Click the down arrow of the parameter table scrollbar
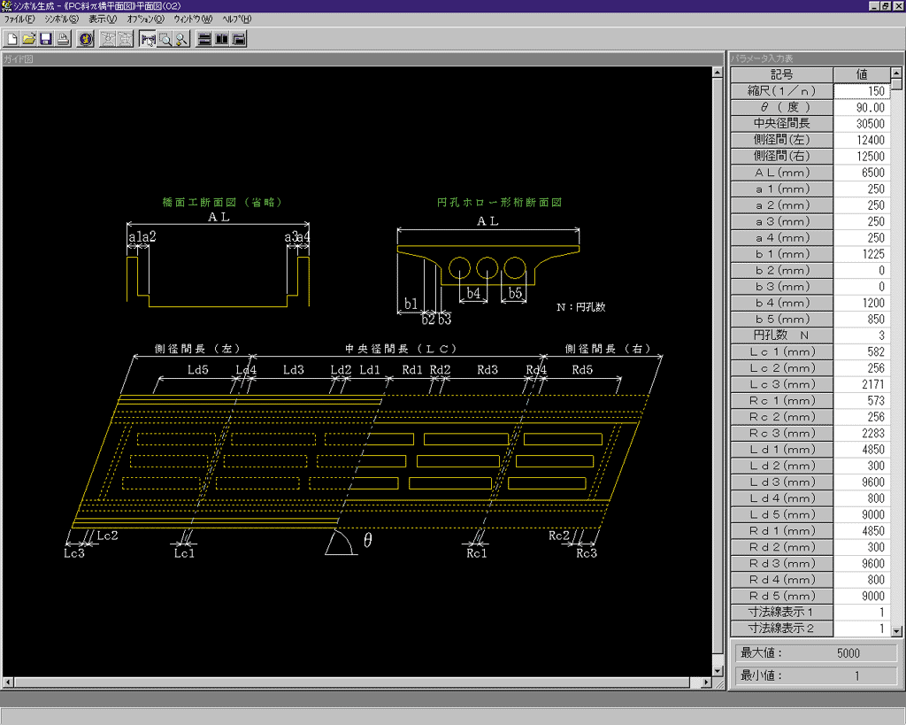906x725 pixels. pos(896,631)
